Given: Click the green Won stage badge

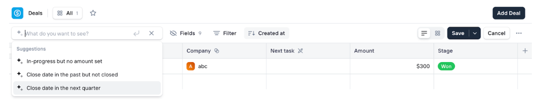Looking at the screenshot, I should 446,66.
